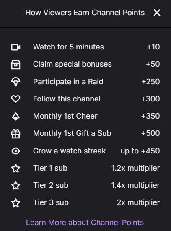Click the camera icon beside Watch for 5 minutes
Image resolution: width=171 pixels, height=231 pixels.
pos(16,47)
